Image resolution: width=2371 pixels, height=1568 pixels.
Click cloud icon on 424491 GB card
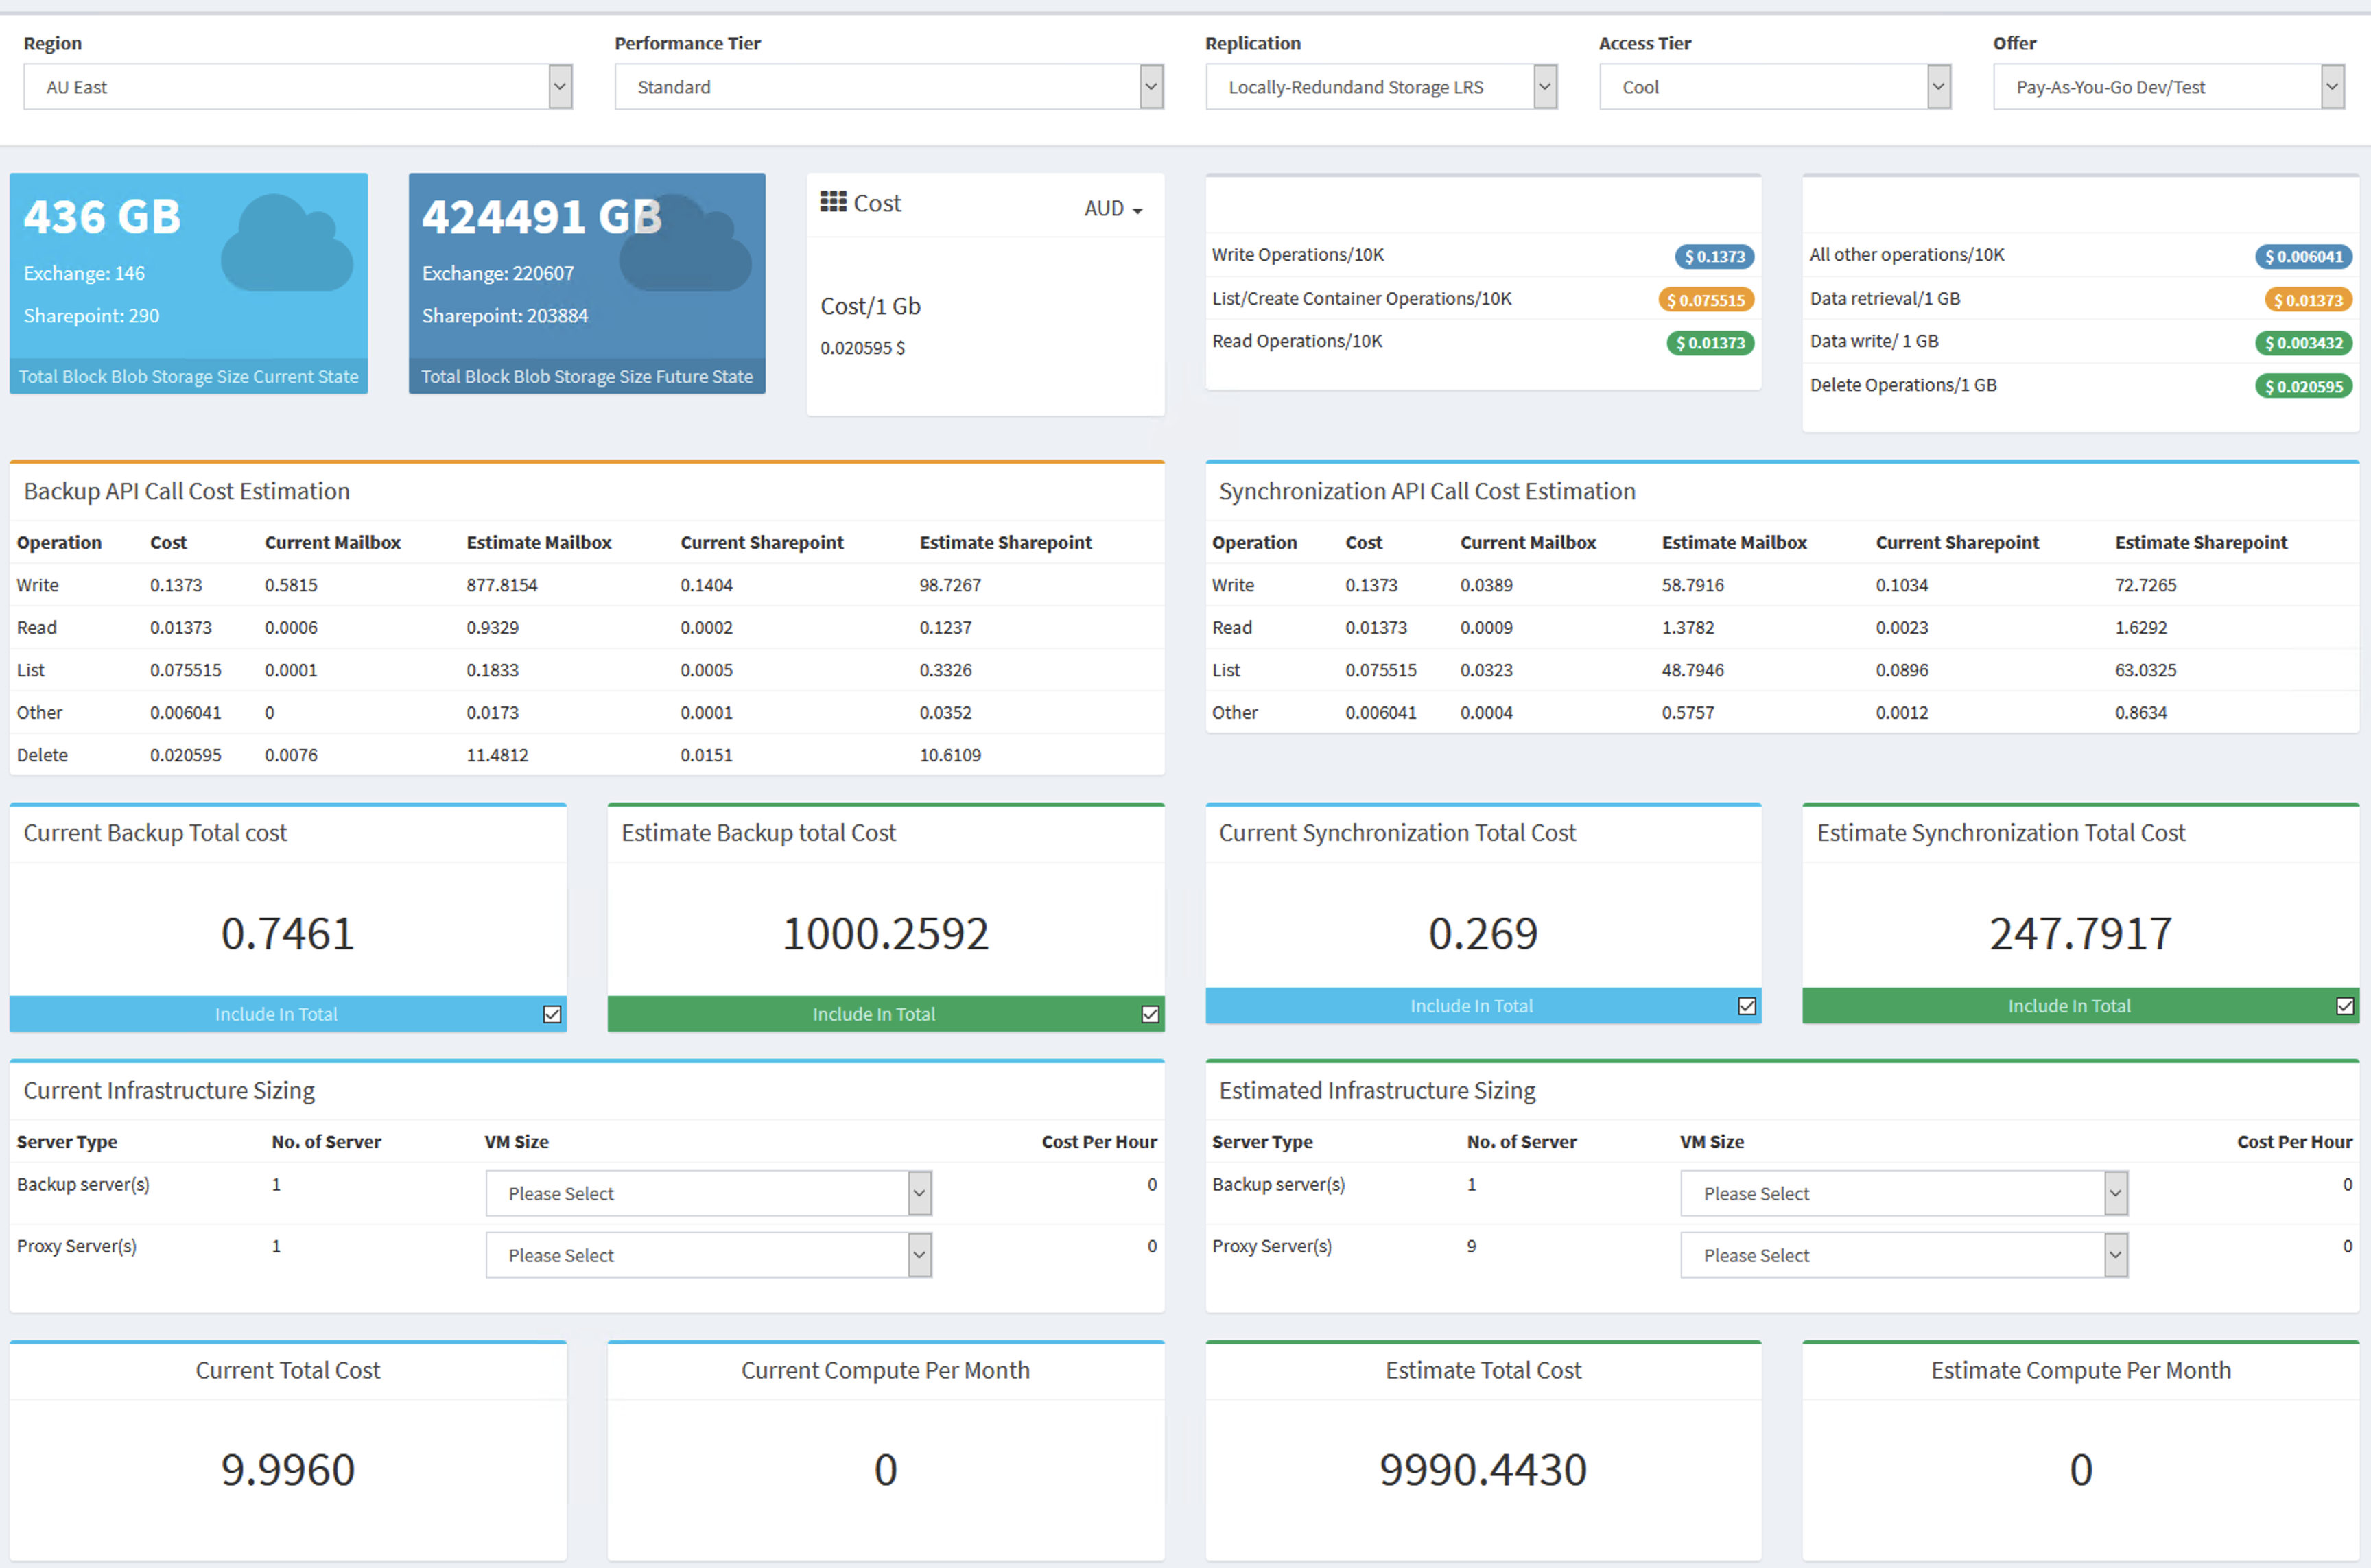click(686, 243)
